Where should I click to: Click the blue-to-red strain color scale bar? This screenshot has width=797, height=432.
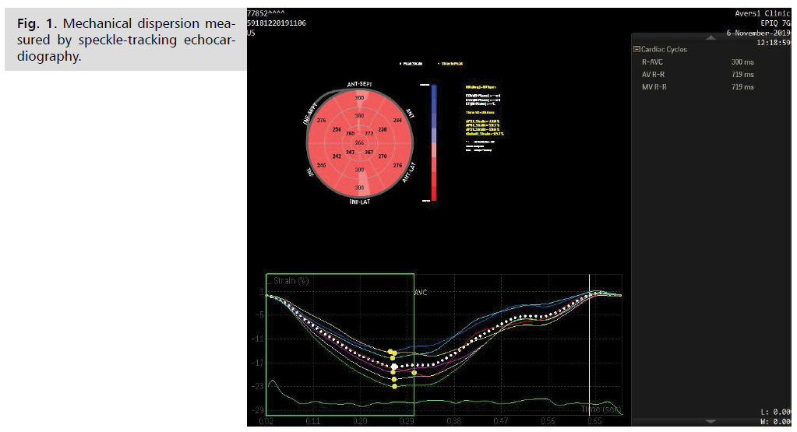[x=434, y=142]
